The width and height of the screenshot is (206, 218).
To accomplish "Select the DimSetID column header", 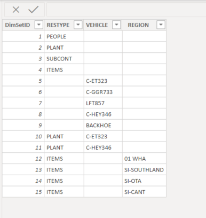I will (18, 25).
